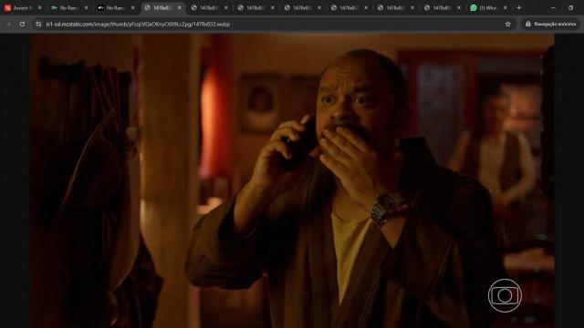The height and width of the screenshot is (328, 584).
Task: Switch to the first red-icon tab
Action: [x=19, y=8]
